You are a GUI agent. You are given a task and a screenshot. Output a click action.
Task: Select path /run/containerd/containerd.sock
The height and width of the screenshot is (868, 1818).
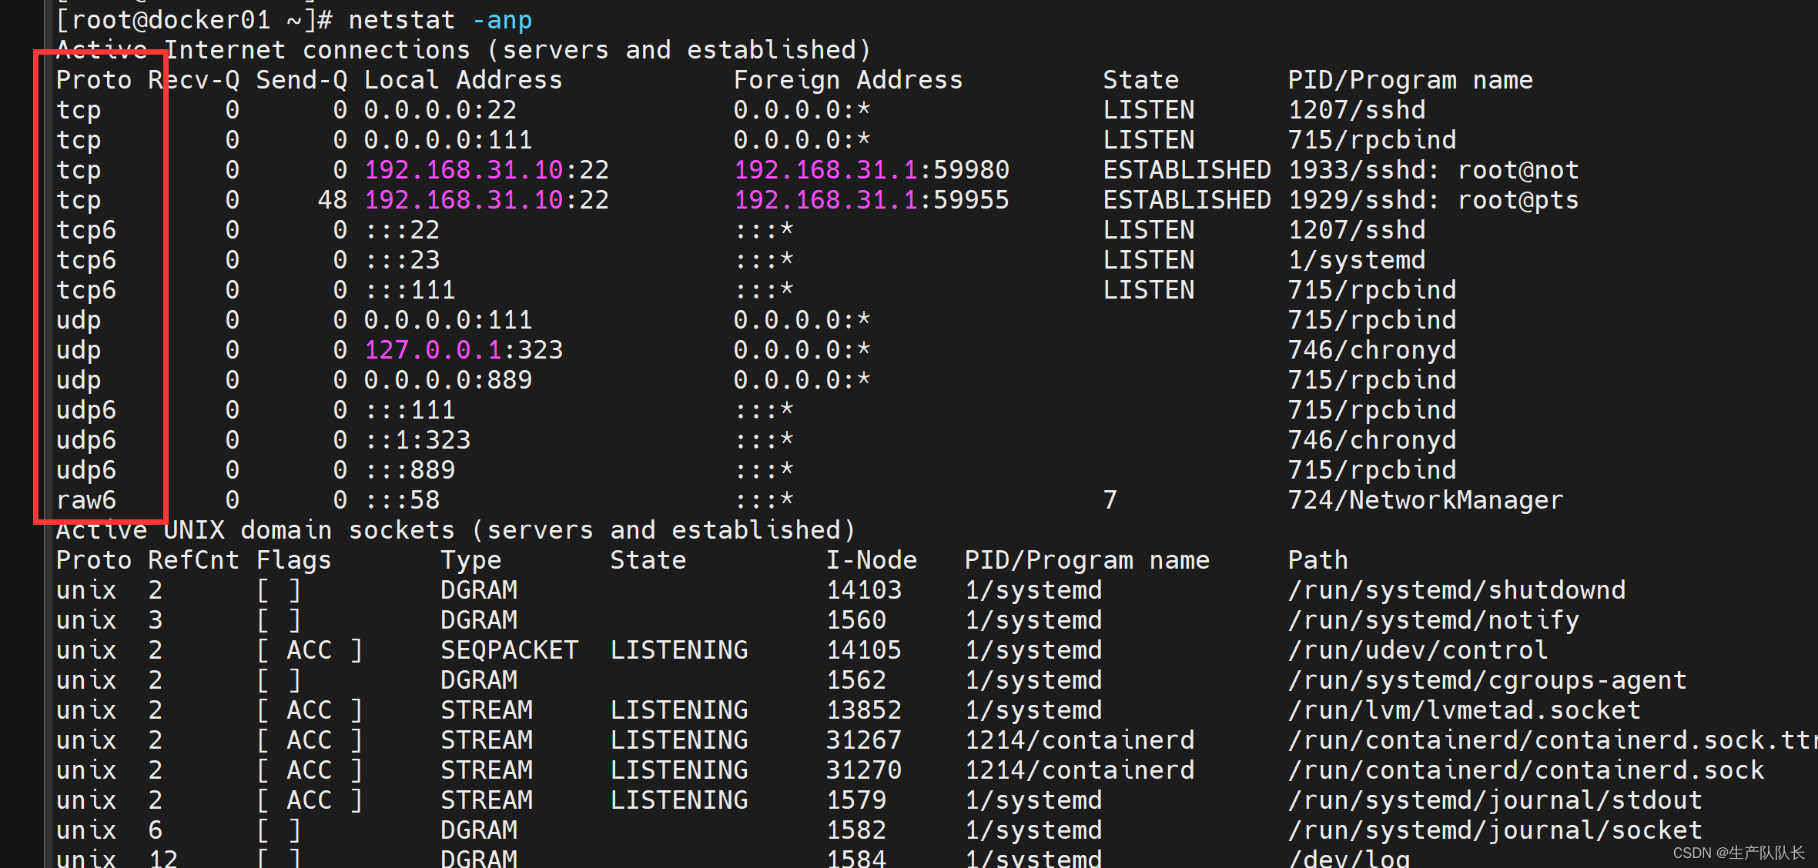[1525, 770]
